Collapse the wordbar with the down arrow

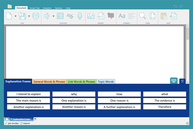[182, 81]
